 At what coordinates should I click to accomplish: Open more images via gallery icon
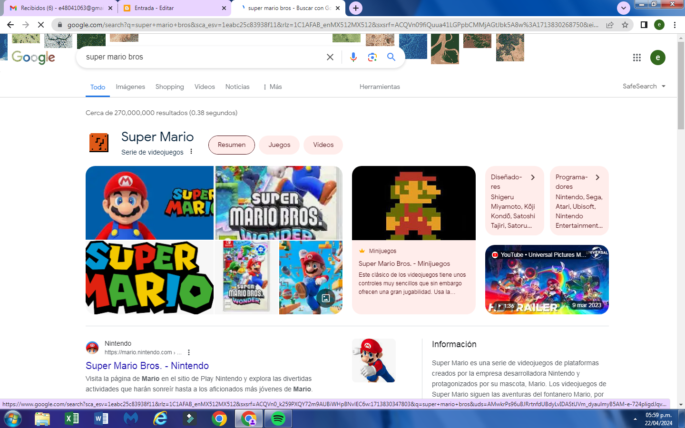point(326,298)
